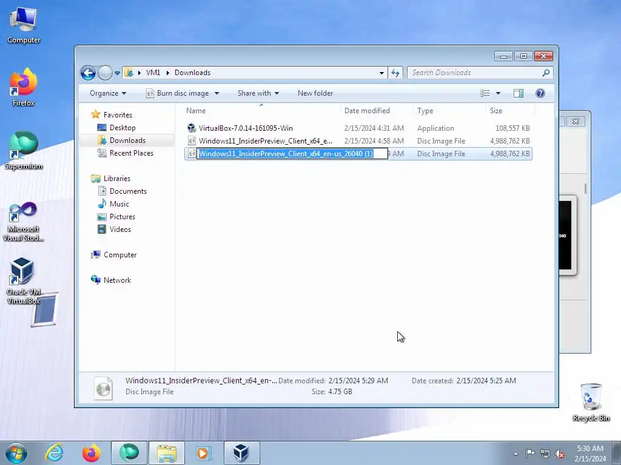This screenshot has width=621, height=465.
Task: Change the view with the view icon
Action: [x=485, y=93]
